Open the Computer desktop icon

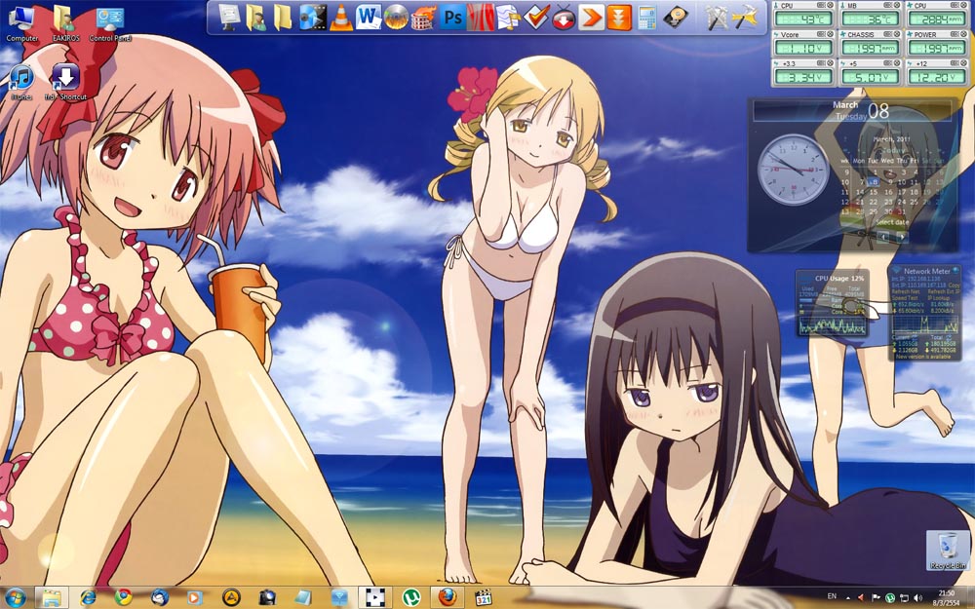click(21, 23)
